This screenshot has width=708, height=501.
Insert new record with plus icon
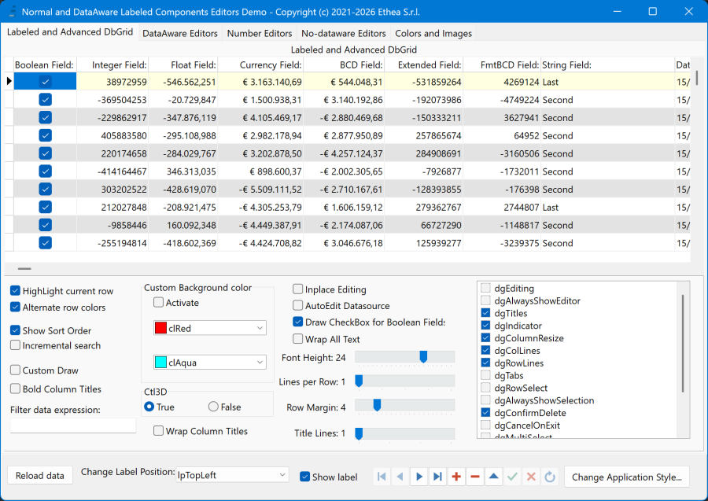click(x=456, y=477)
